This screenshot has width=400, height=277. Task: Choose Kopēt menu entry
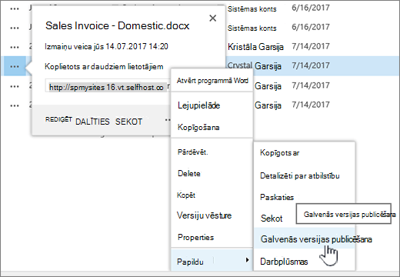point(212,195)
